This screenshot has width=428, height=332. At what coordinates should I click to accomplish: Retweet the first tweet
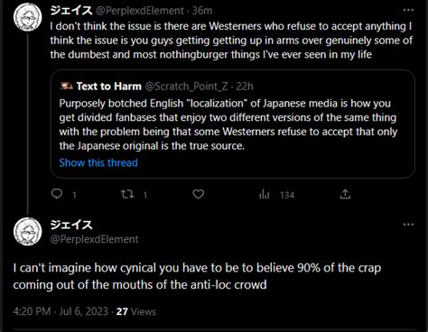127,194
